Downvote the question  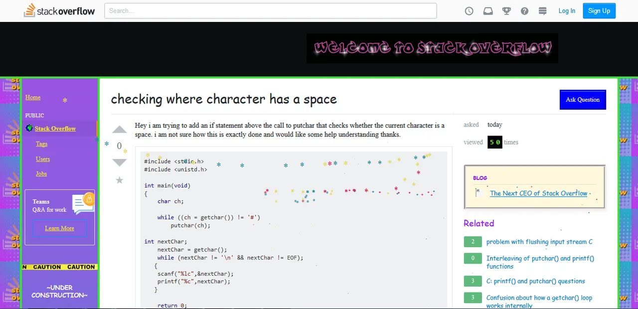pos(119,162)
